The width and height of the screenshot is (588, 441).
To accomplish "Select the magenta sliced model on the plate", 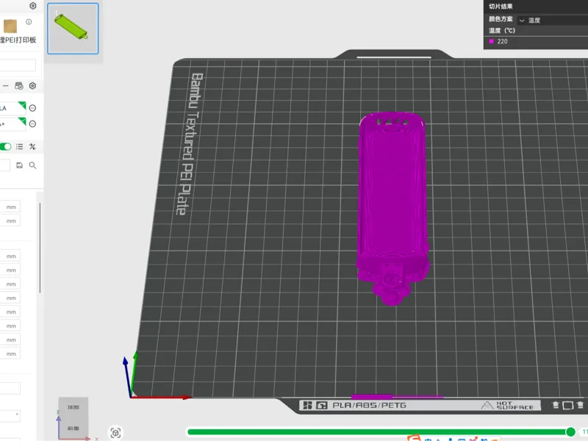I will click(392, 209).
